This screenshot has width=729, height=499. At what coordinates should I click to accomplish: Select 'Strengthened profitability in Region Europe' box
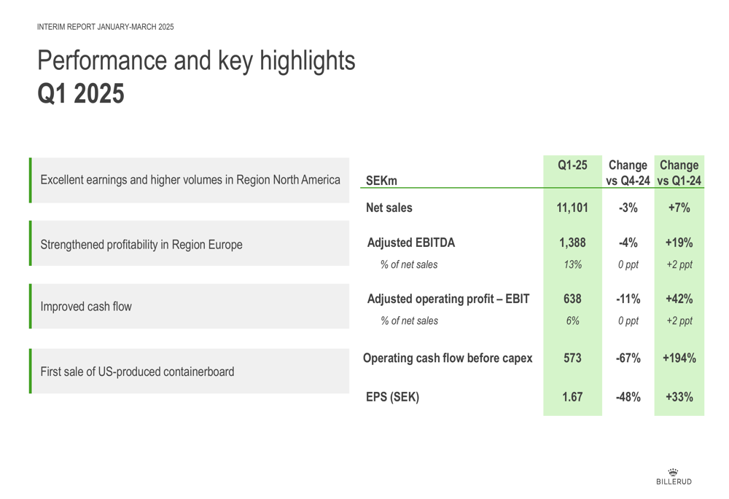190,243
